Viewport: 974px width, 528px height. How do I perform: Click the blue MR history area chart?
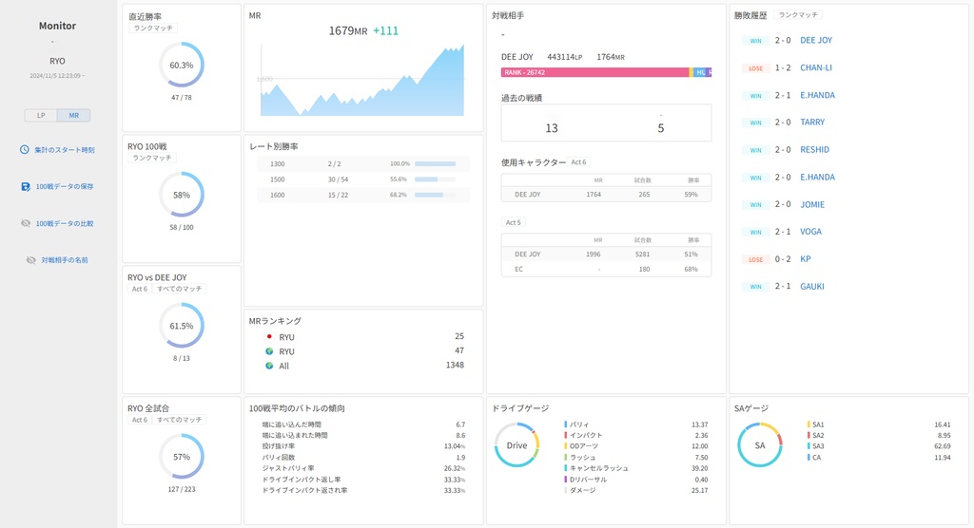coord(362,81)
